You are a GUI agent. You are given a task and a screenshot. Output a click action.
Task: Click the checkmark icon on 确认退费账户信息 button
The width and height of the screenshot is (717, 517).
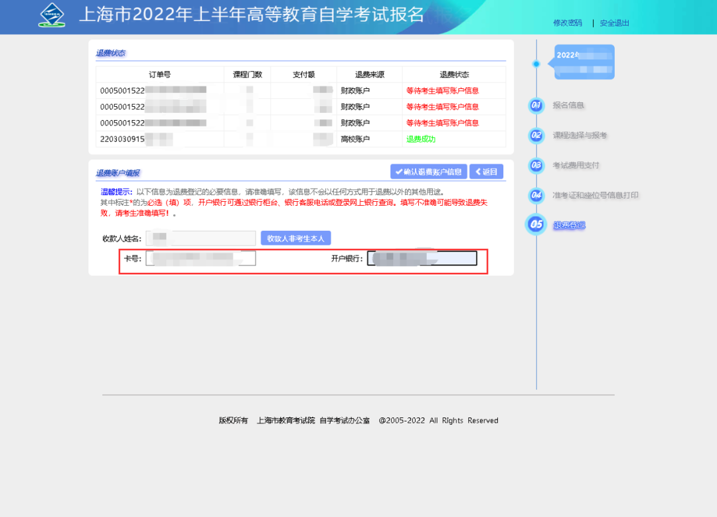pyautogui.click(x=398, y=171)
